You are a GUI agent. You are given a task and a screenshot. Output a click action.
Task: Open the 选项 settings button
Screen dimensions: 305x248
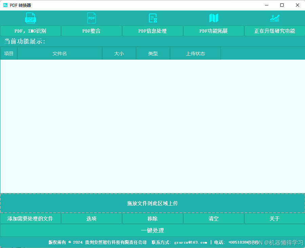point(92,219)
